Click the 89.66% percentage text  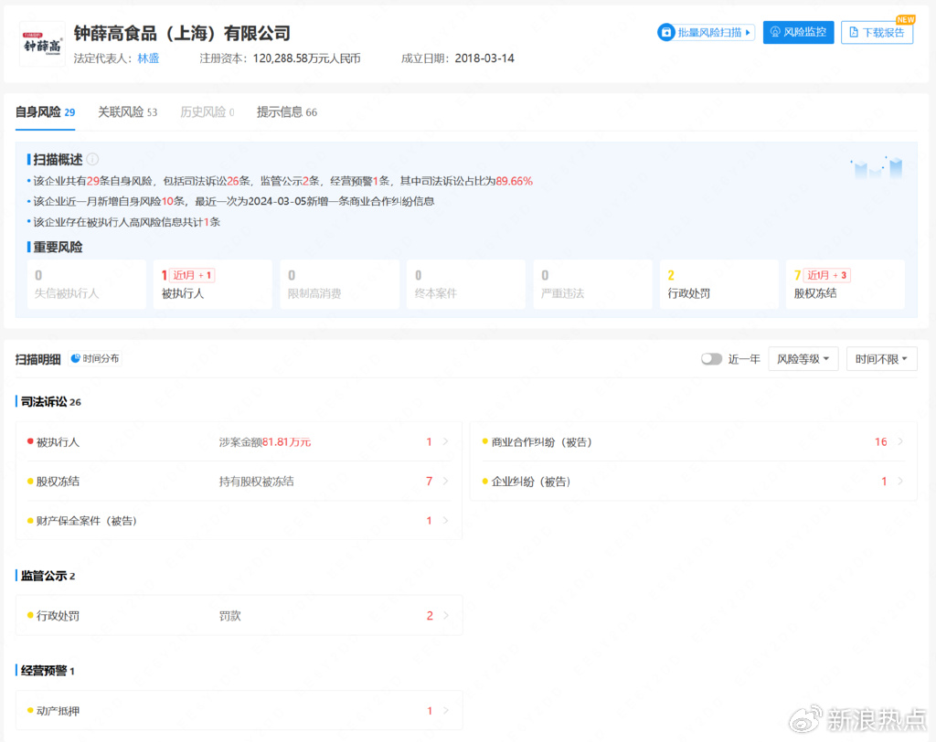click(514, 181)
